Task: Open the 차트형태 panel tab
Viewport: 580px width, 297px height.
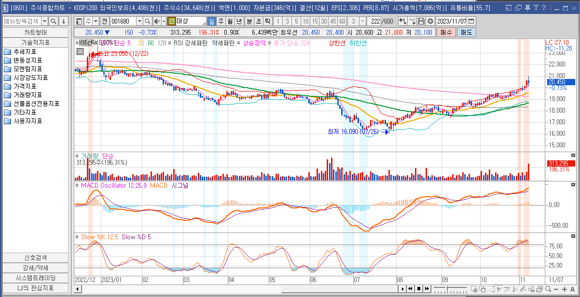Action: [35, 32]
